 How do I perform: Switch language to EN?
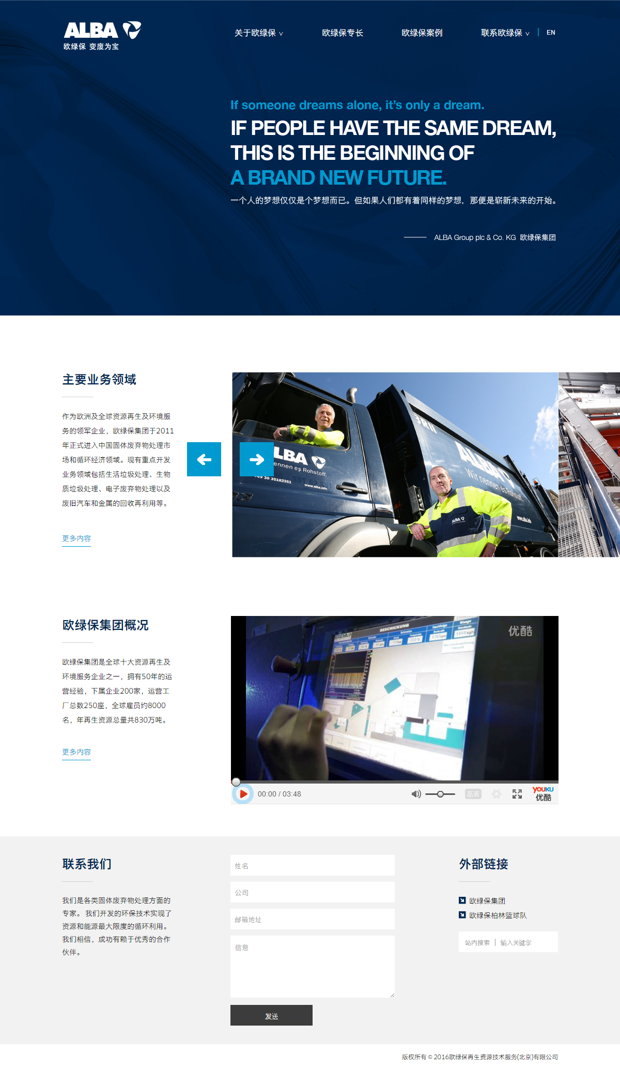tap(551, 33)
